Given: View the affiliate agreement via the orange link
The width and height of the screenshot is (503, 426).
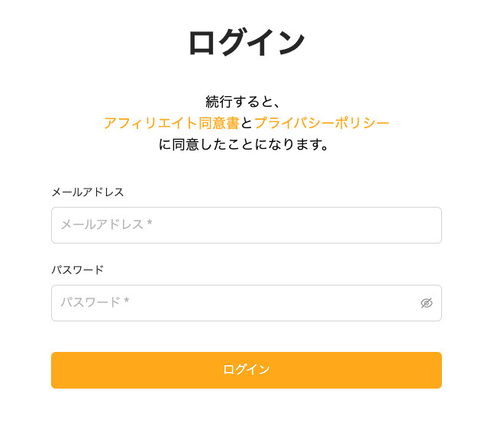Looking at the screenshot, I should [x=172, y=123].
